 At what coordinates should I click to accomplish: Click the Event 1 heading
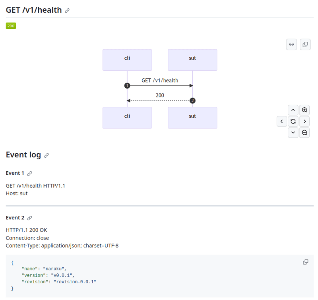(x=15, y=173)
